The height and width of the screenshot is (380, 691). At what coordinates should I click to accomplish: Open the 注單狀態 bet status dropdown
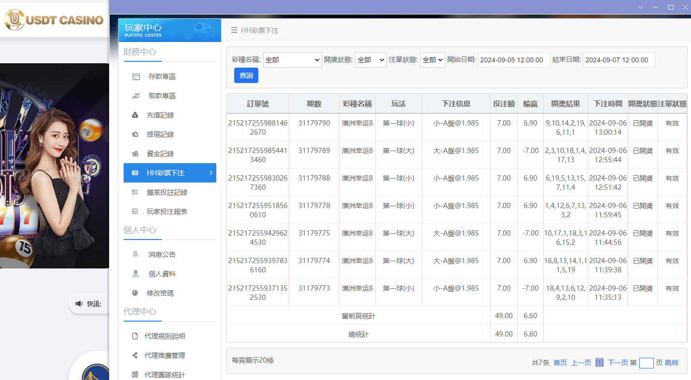[432, 60]
